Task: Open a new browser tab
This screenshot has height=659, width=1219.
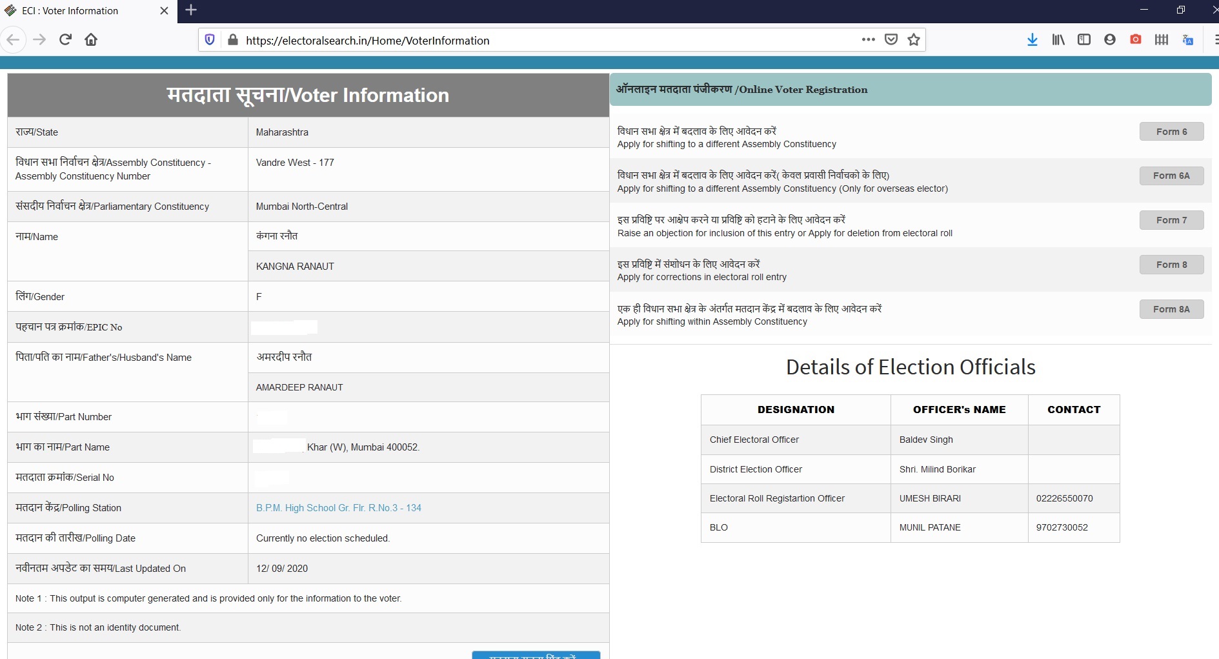Action: coord(191,10)
